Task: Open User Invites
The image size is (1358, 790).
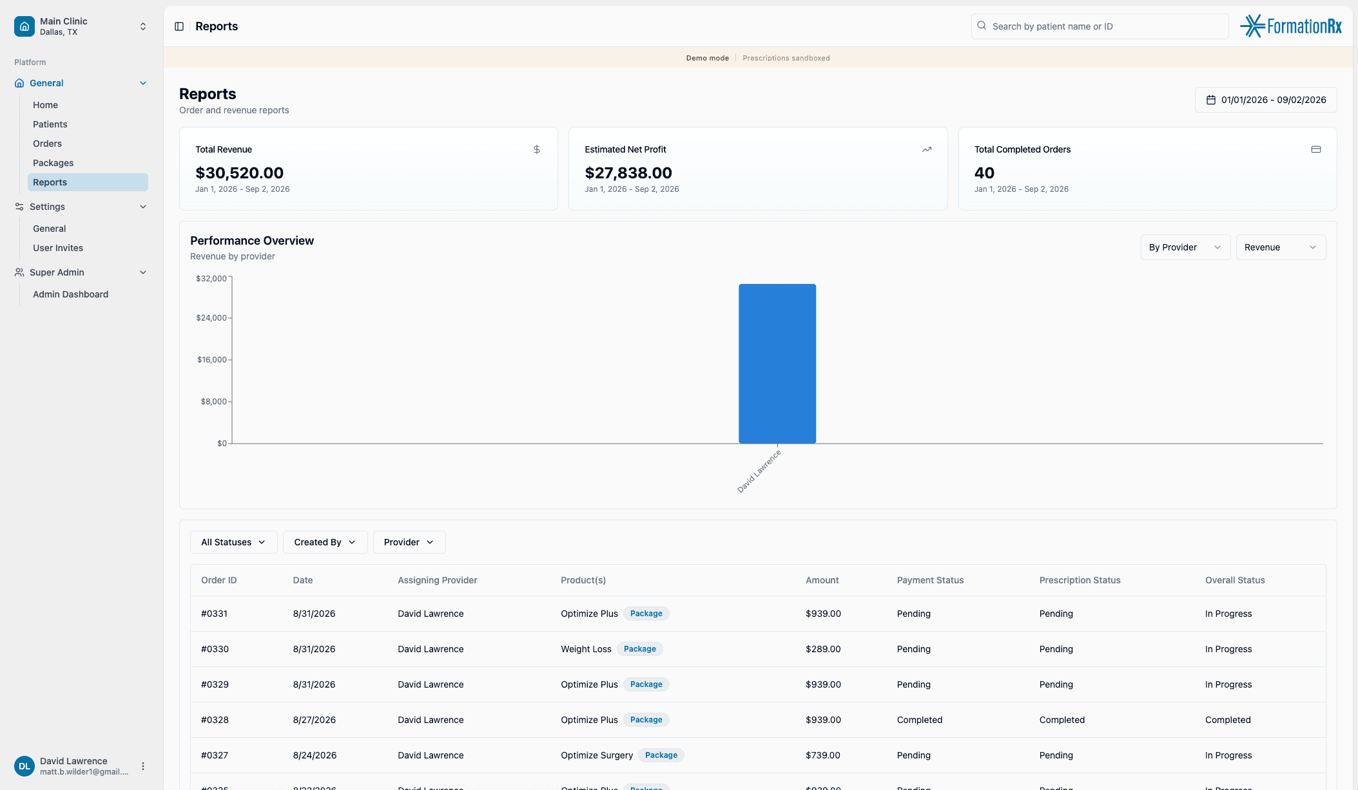Action: (x=57, y=248)
